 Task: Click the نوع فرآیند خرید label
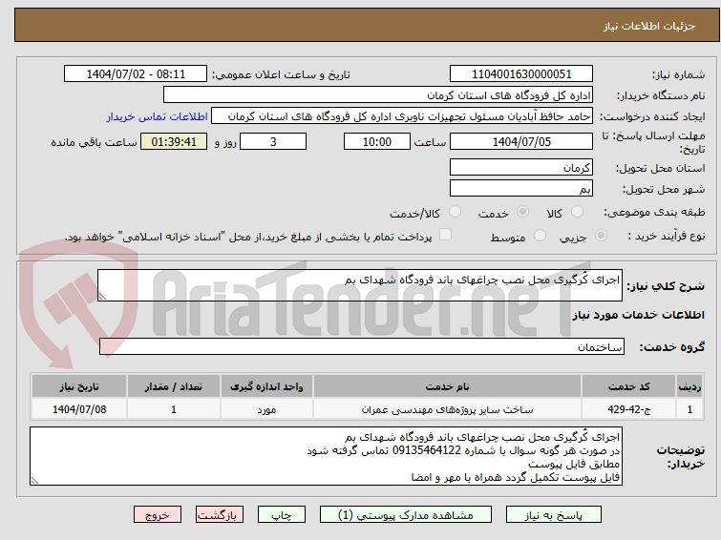tap(666, 236)
